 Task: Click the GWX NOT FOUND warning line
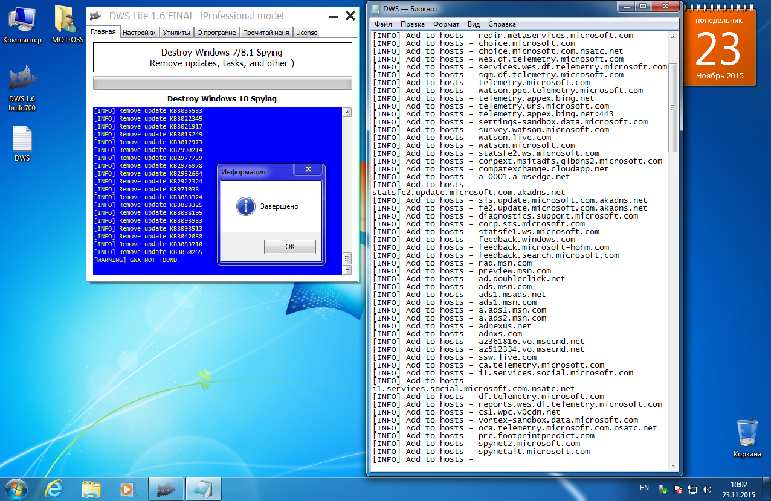[x=135, y=260]
